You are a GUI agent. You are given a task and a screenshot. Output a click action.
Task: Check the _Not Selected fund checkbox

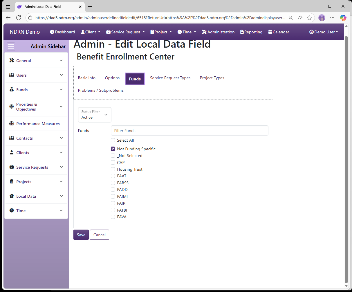(x=113, y=156)
